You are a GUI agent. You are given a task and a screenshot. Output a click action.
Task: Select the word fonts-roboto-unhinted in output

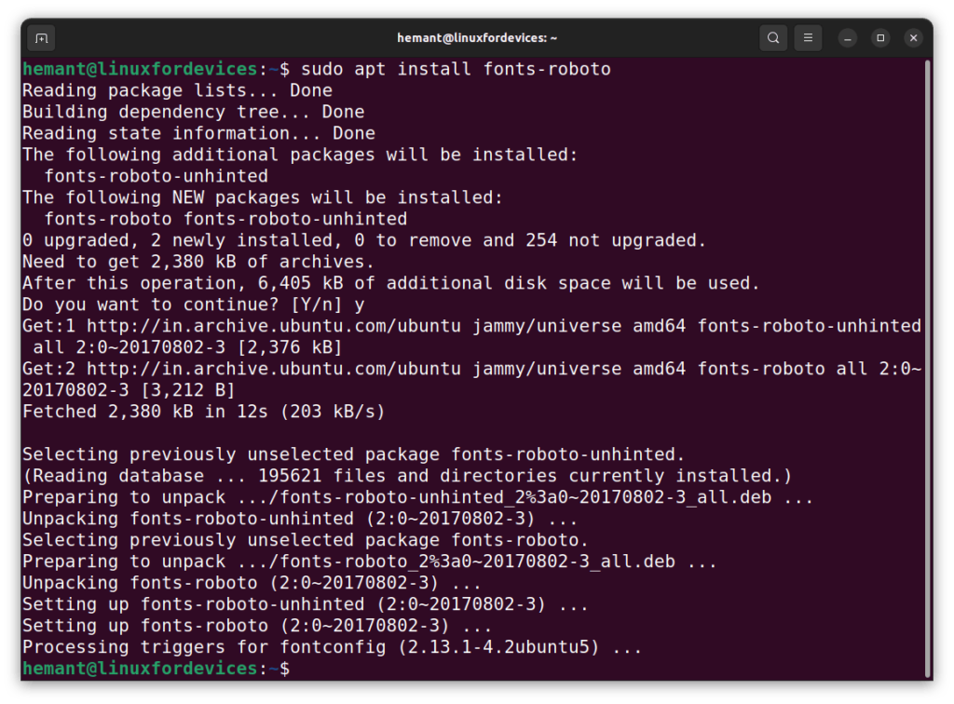158,175
